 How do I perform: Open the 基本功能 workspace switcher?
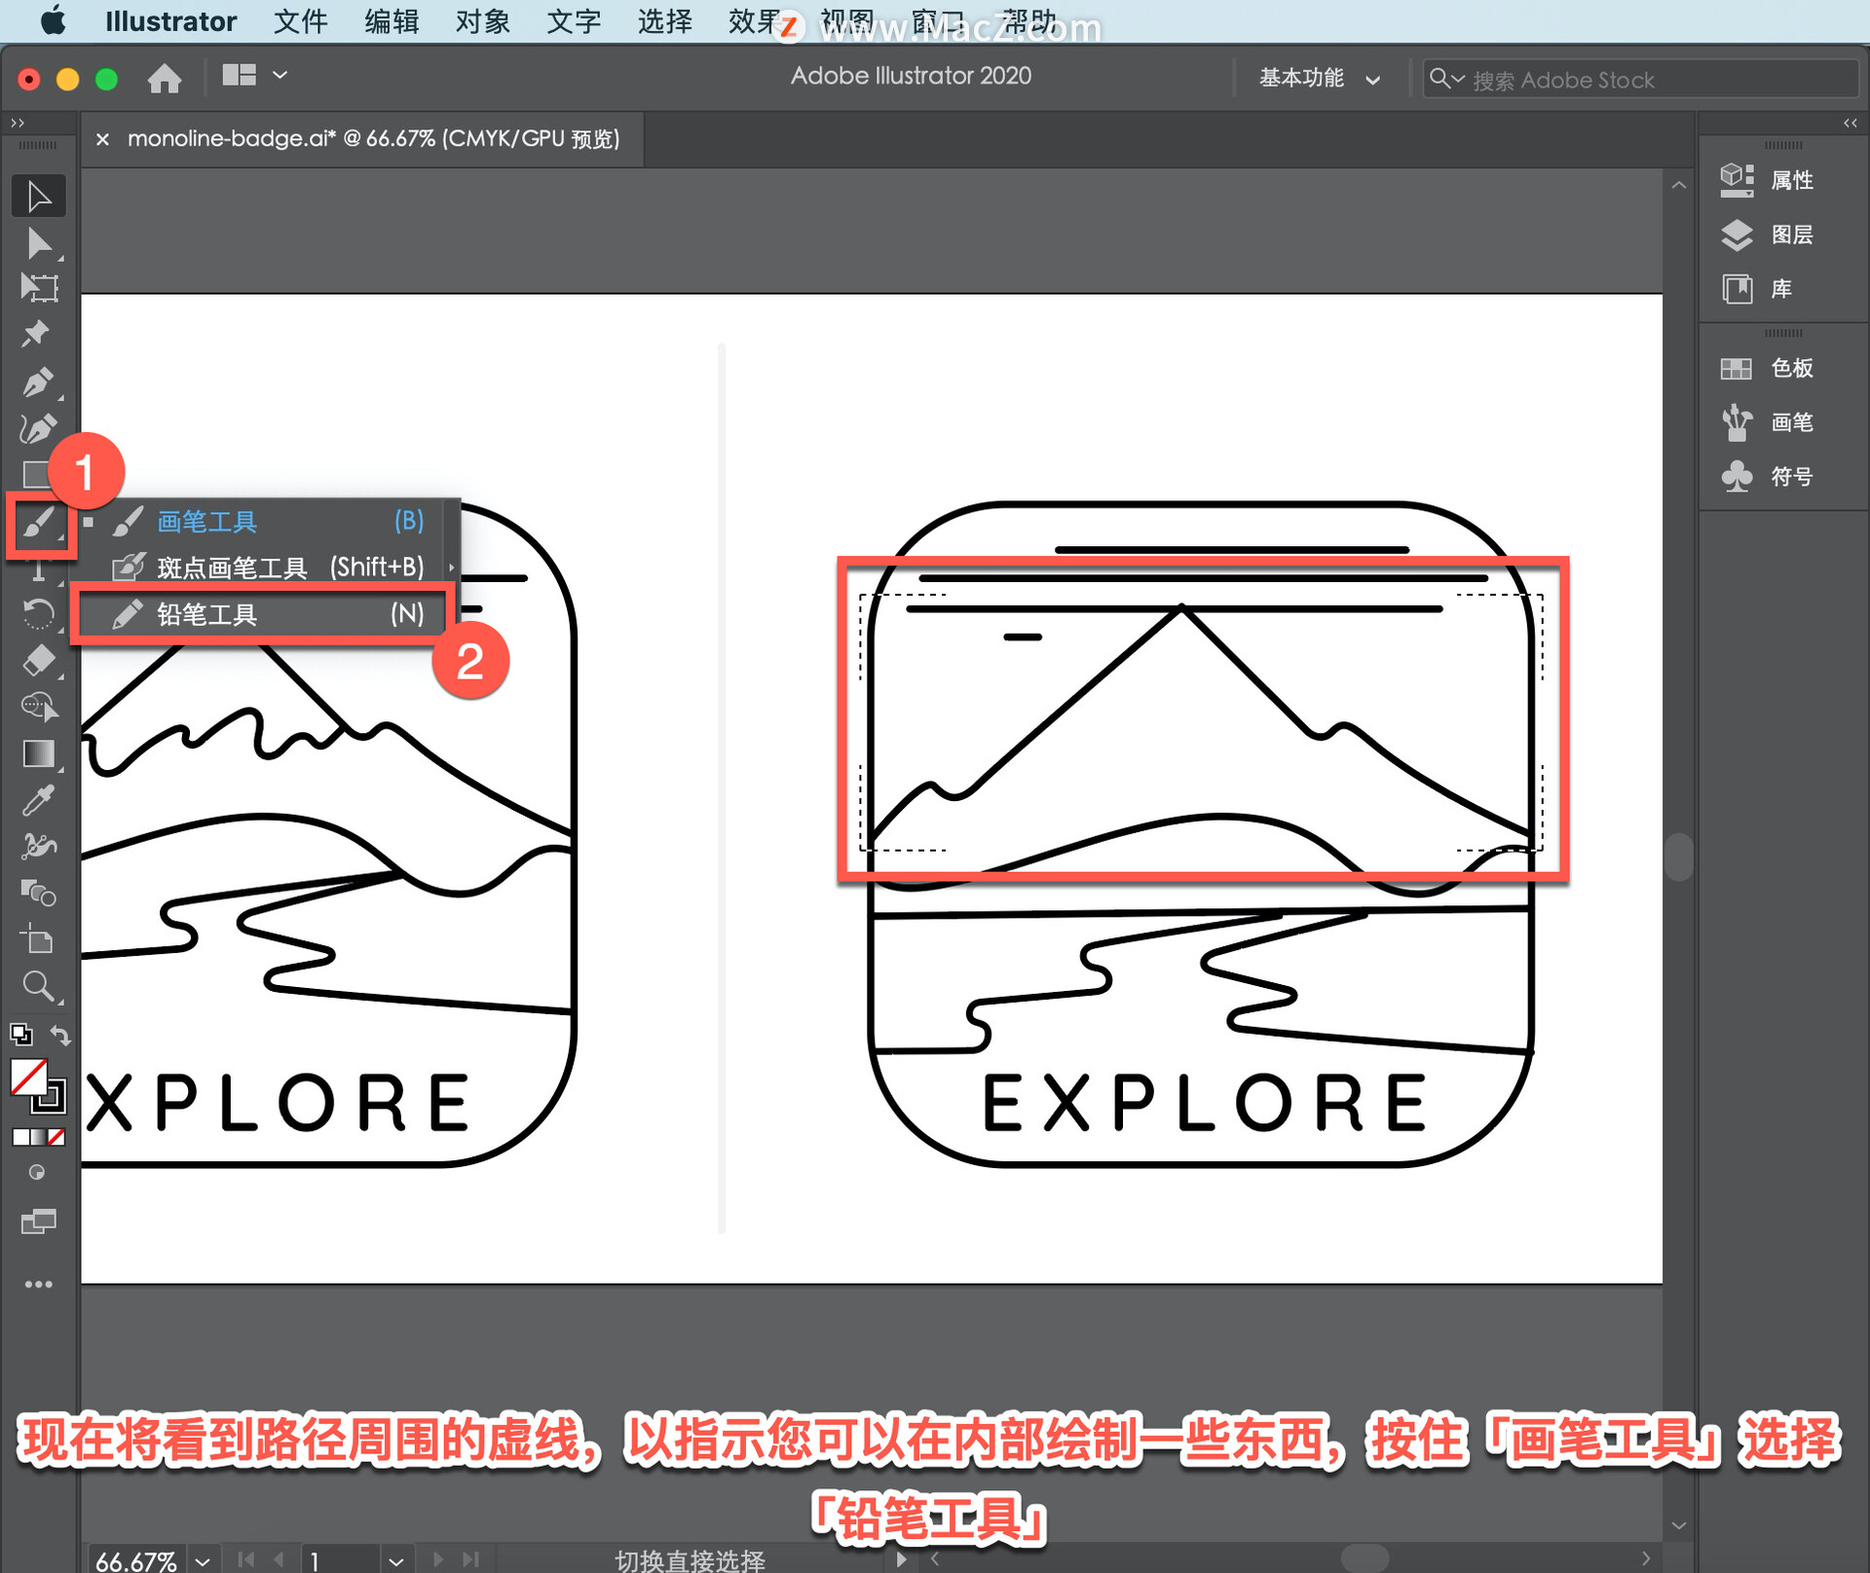(x=1320, y=78)
